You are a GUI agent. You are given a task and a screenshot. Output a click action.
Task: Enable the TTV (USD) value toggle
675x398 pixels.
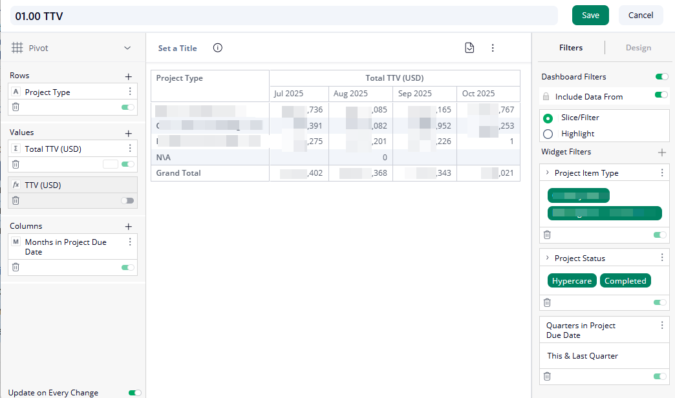[127, 201]
